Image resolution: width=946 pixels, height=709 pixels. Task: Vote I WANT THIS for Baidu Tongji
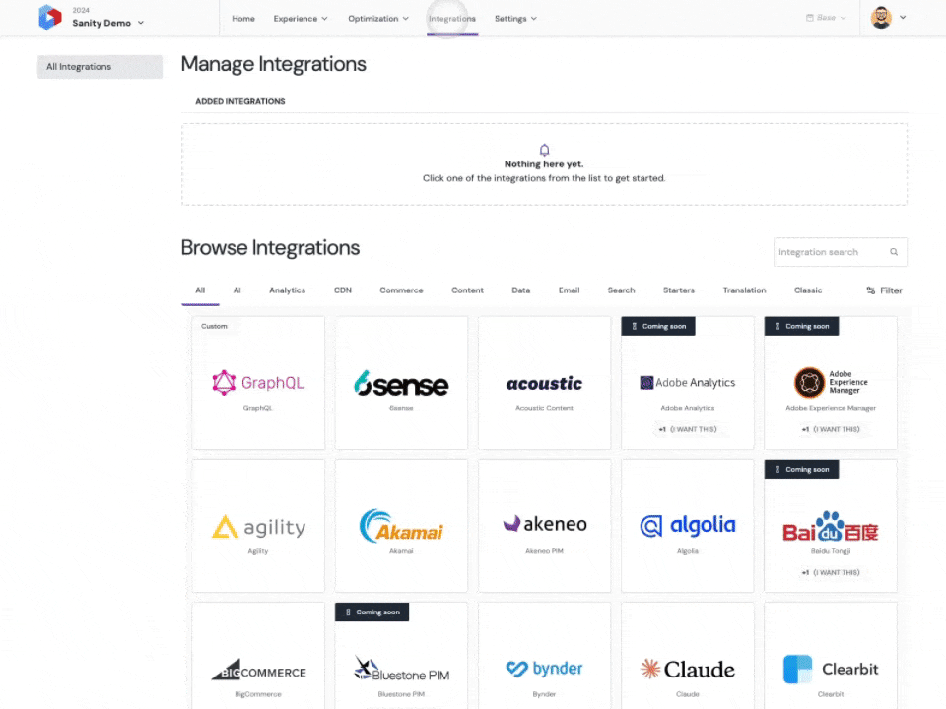[x=830, y=573]
